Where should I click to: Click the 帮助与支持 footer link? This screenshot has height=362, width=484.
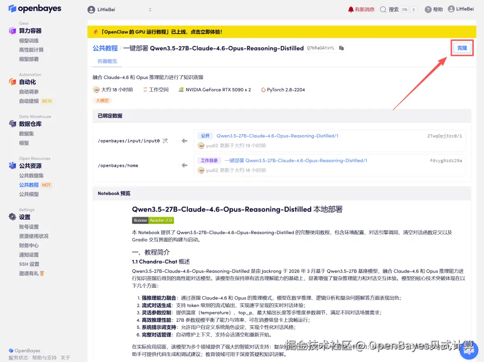tap(44, 358)
